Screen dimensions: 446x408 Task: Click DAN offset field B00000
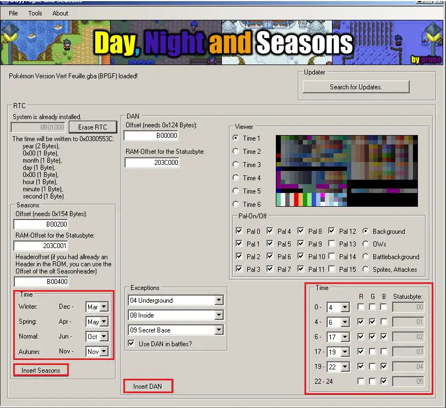pyautogui.click(x=151, y=136)
